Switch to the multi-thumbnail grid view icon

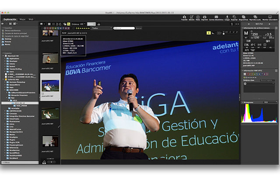(x=49, y=24)
